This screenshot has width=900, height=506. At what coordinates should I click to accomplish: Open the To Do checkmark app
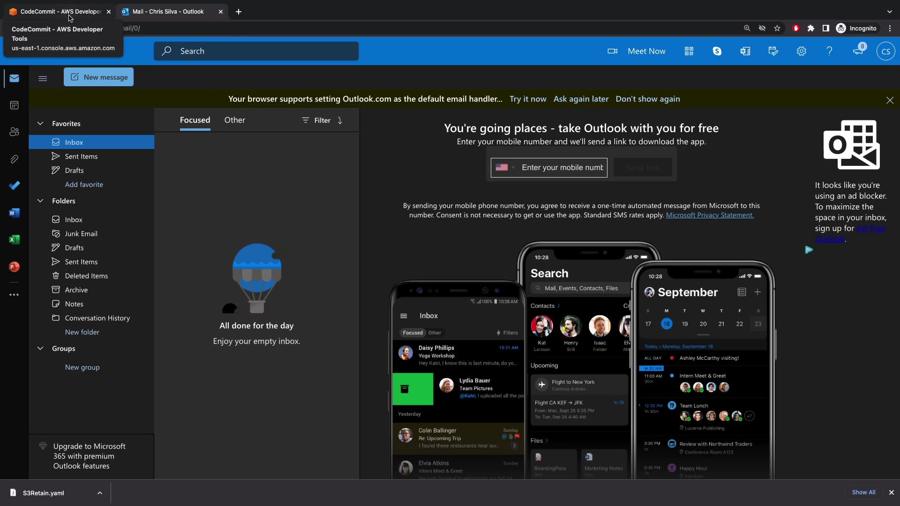coord(14,186)
